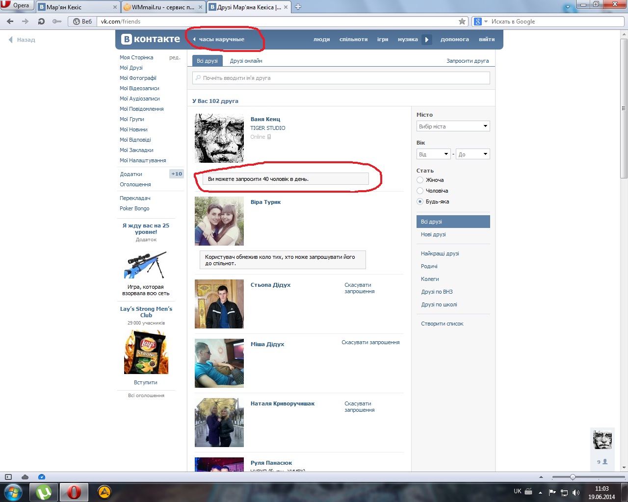
Task: Click the 'Вступити' link under Lay's ad
Action: coord(146,382)
